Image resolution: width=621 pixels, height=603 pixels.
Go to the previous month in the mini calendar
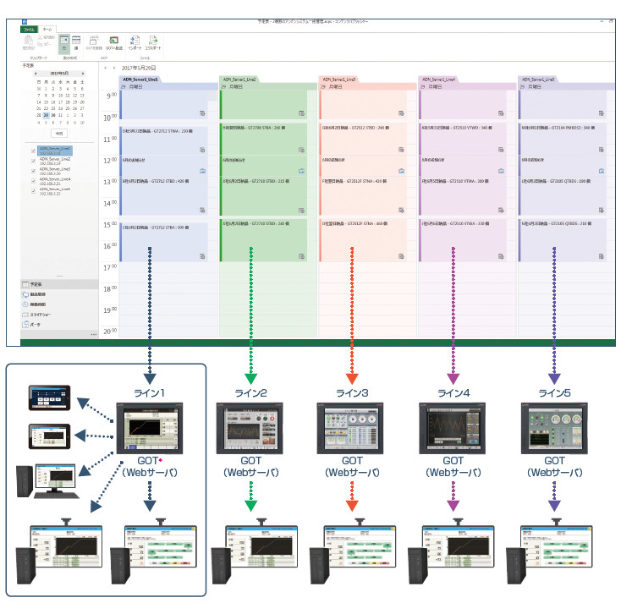click(x=36, y=74)
